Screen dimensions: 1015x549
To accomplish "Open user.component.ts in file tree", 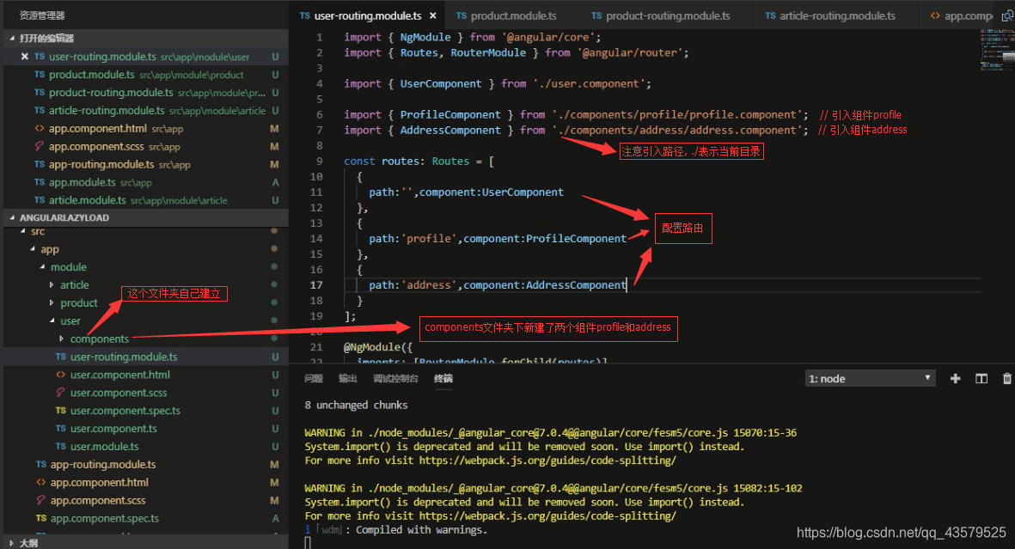I will tap(145, 429).
